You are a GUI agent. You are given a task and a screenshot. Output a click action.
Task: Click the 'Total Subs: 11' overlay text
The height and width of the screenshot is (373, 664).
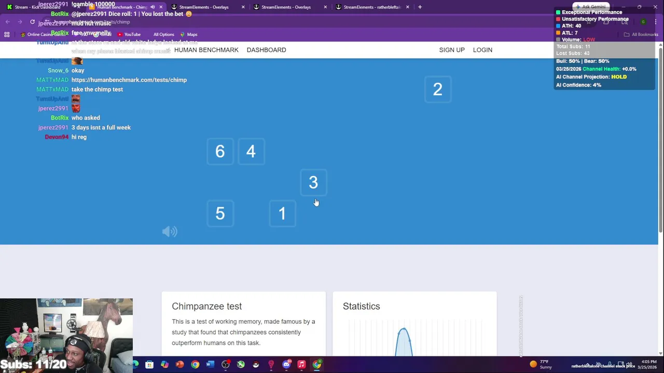pos(573,47)
